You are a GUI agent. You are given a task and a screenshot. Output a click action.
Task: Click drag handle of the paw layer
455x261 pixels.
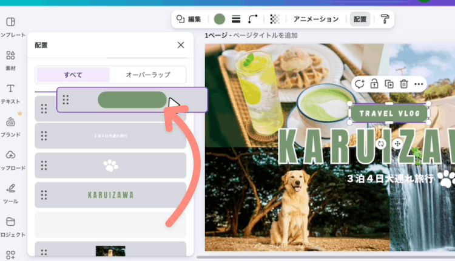coord(44,166)
